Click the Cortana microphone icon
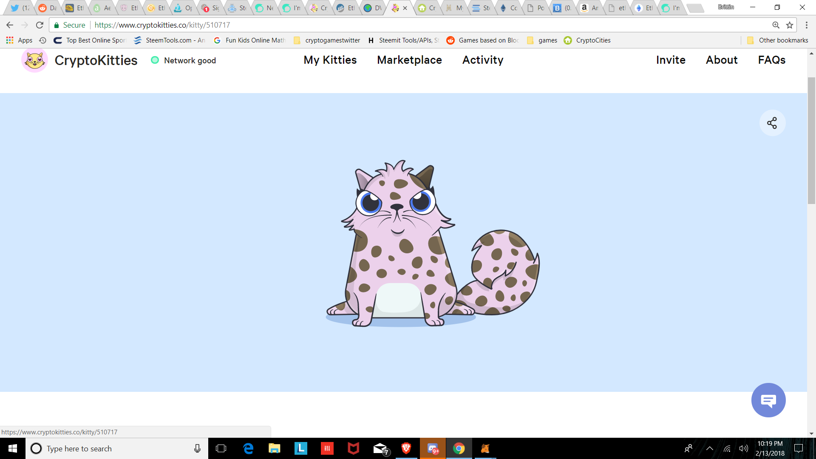Image resolution: width=816 pixels, height=459 pixels. [197, 448]
